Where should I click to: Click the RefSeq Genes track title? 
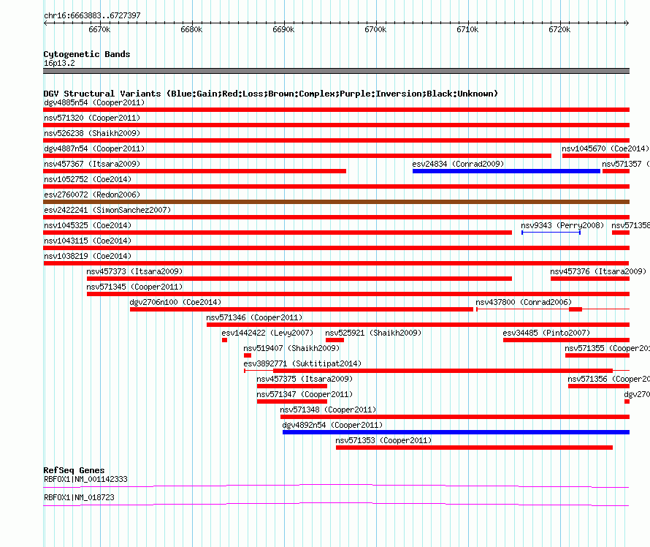(74, 470)
